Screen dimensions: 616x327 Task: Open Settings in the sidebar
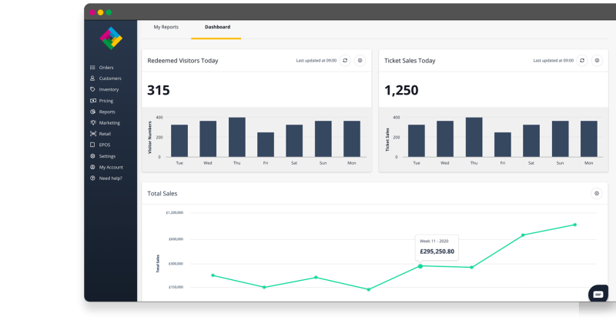click(107, 156)
